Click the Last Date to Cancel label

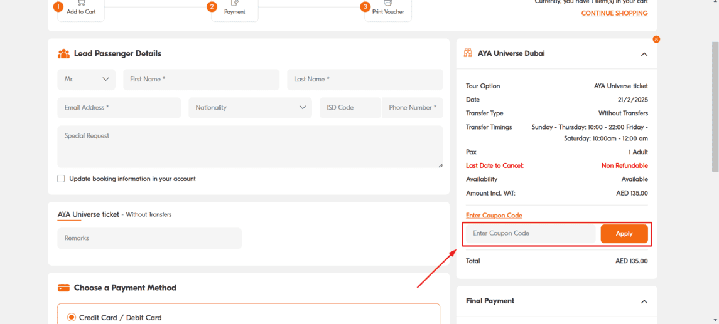[x=495, y=165]
